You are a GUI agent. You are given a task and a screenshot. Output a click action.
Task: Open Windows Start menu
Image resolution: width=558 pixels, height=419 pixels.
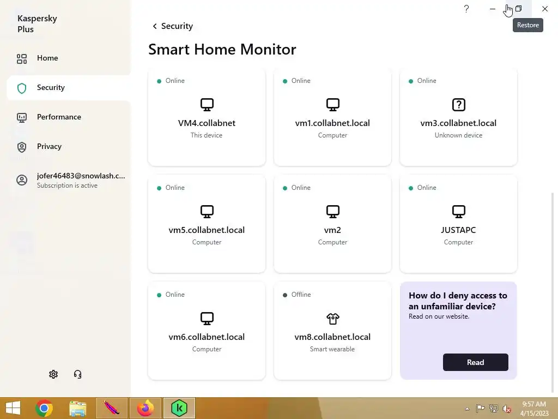13,408
